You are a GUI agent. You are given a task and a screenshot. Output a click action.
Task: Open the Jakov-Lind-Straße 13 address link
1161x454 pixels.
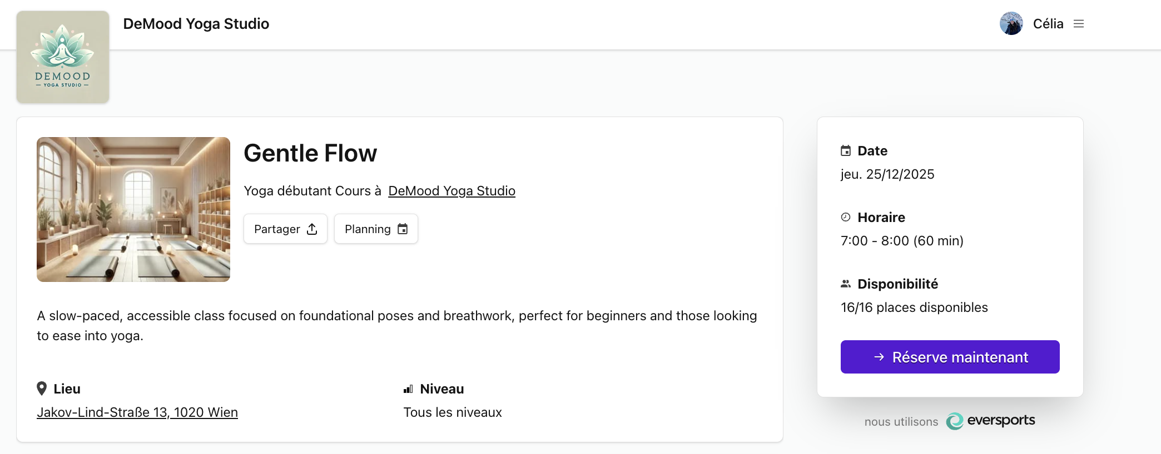click(137, 412)
